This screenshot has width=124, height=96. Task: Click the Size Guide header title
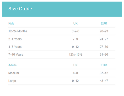pyautogui.click(x=20, y=9)
